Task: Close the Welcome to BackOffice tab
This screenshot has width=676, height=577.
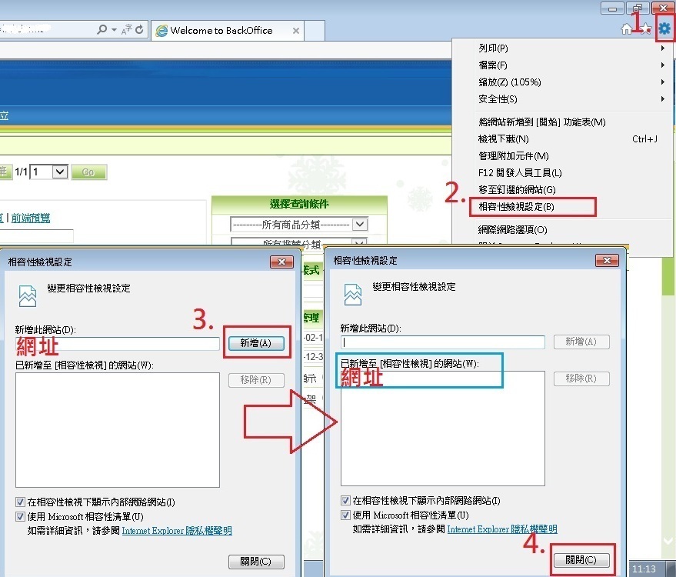Action: pyautogui.click(x=295, y=31)
